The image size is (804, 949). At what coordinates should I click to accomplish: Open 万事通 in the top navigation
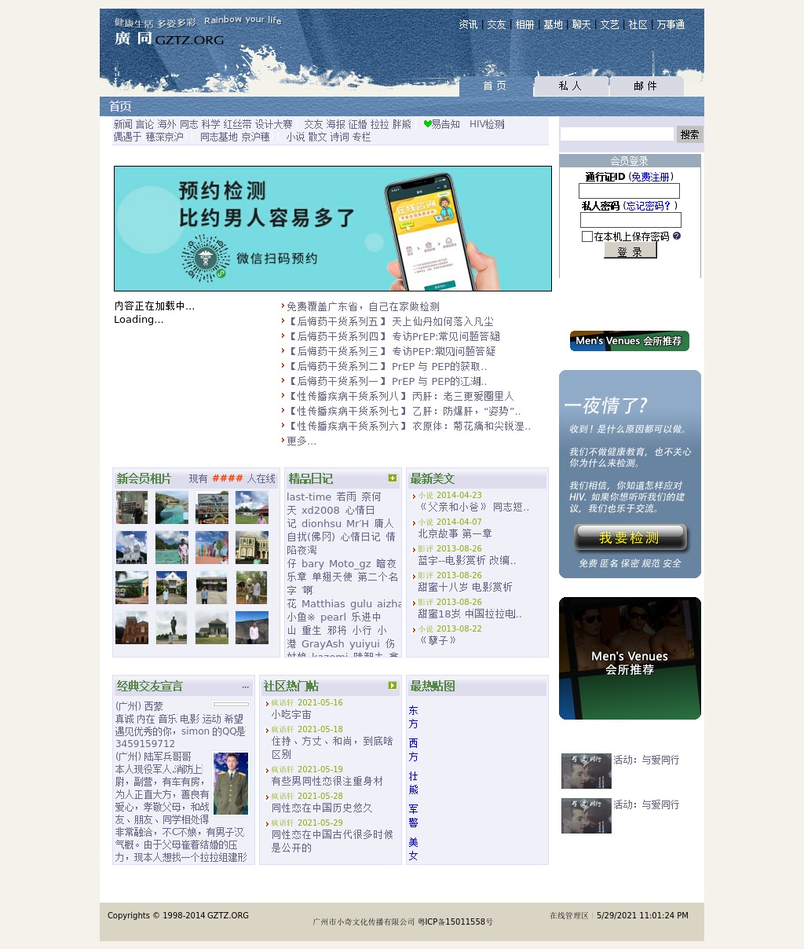tap(671, 24)
